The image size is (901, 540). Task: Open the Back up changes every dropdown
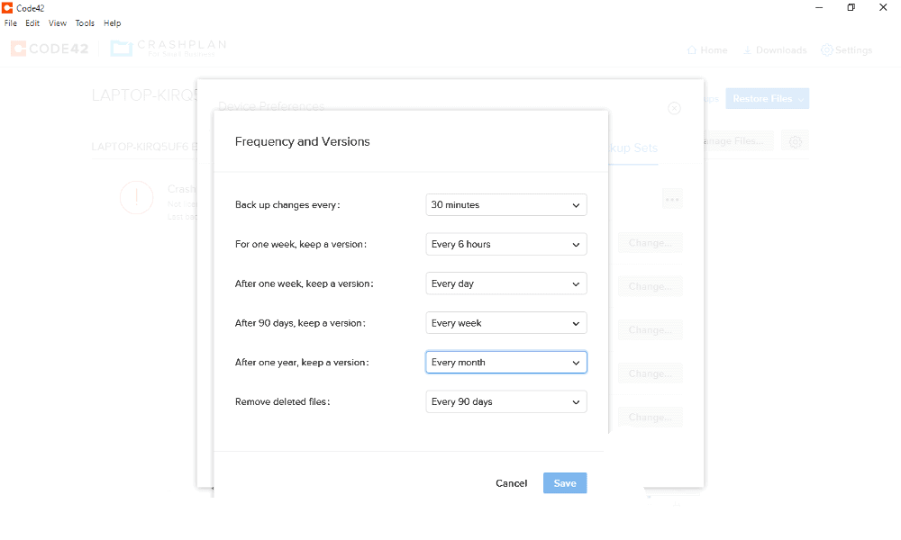click(x=505, y=205)
